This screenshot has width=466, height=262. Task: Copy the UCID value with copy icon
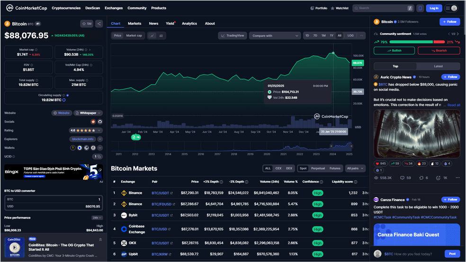[99, 157]
